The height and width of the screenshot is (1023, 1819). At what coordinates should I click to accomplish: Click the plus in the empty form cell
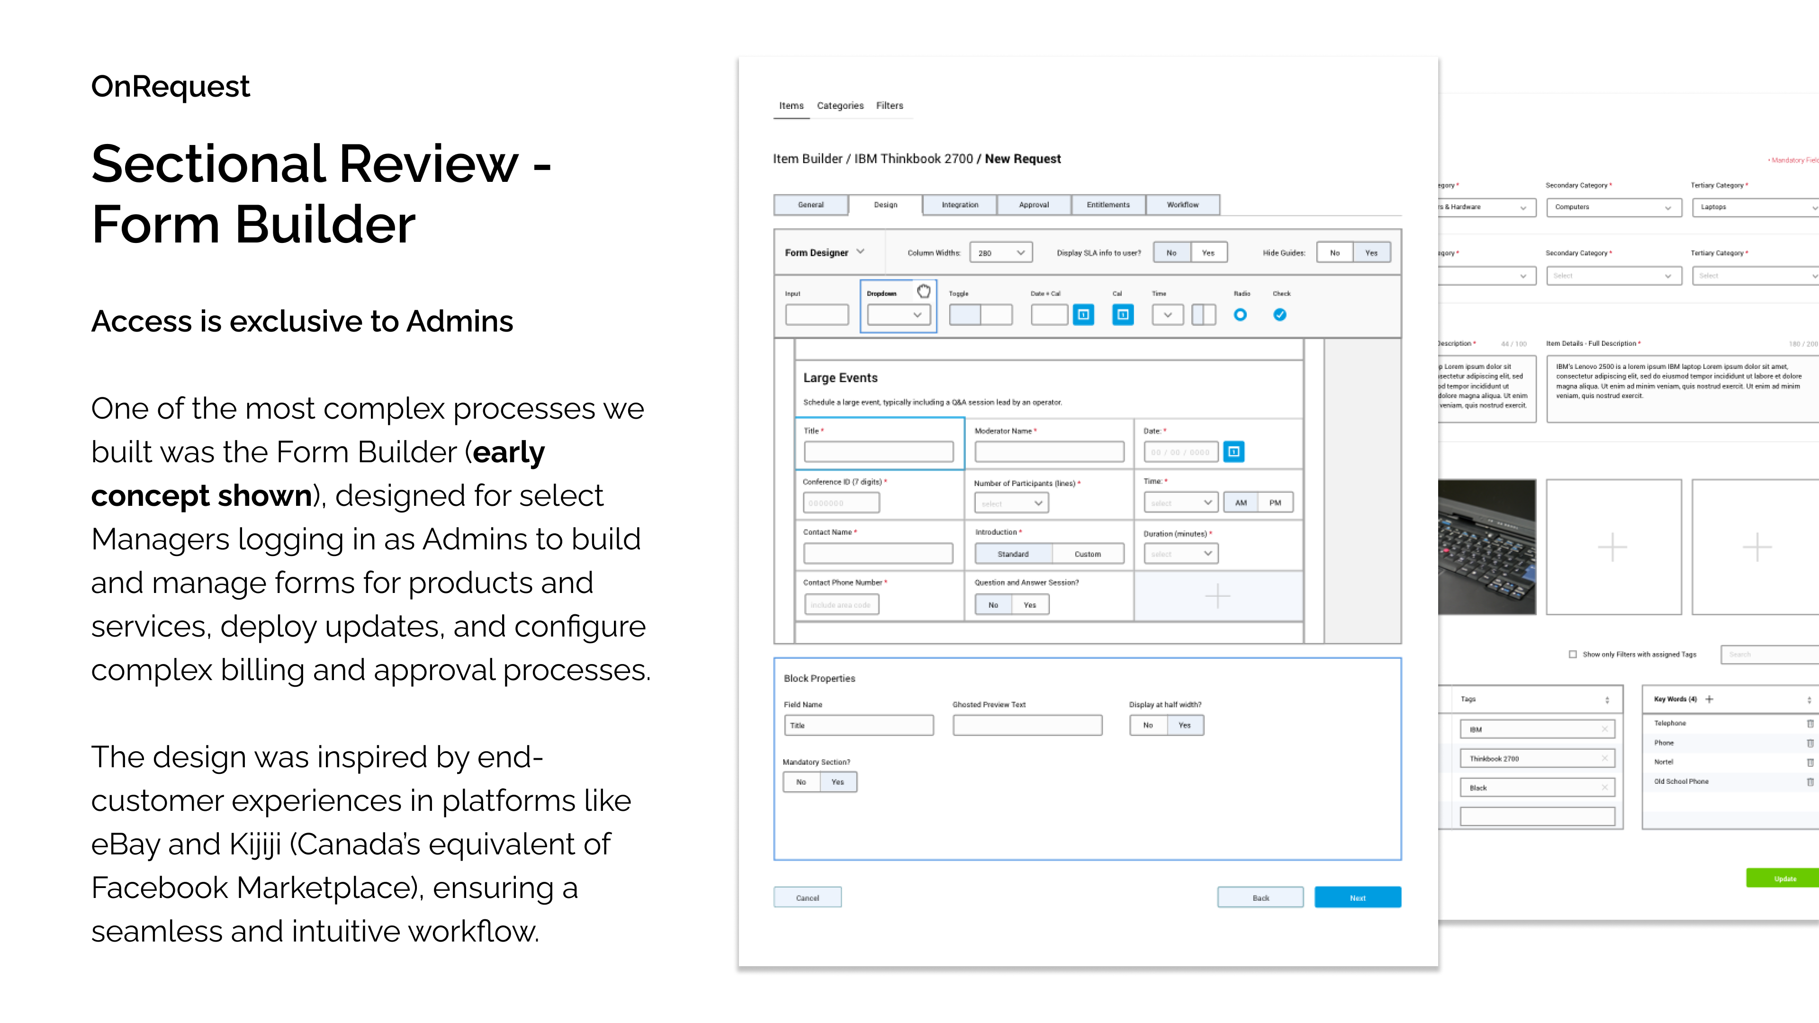1217,597
